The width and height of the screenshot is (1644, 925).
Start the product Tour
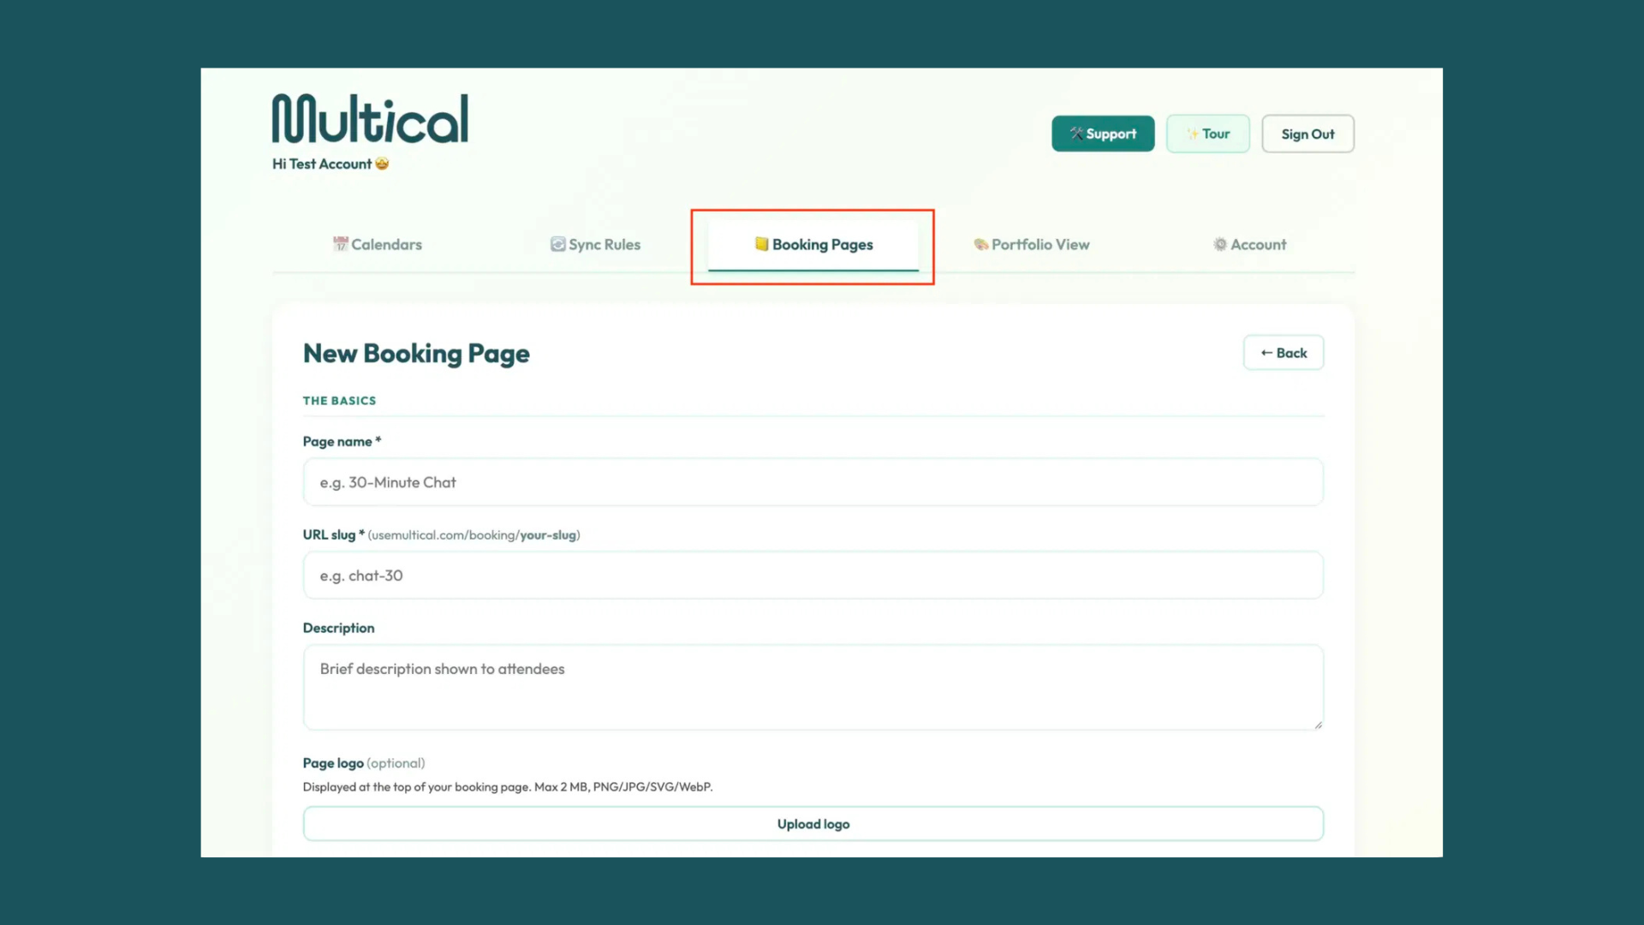point(1208,134)
